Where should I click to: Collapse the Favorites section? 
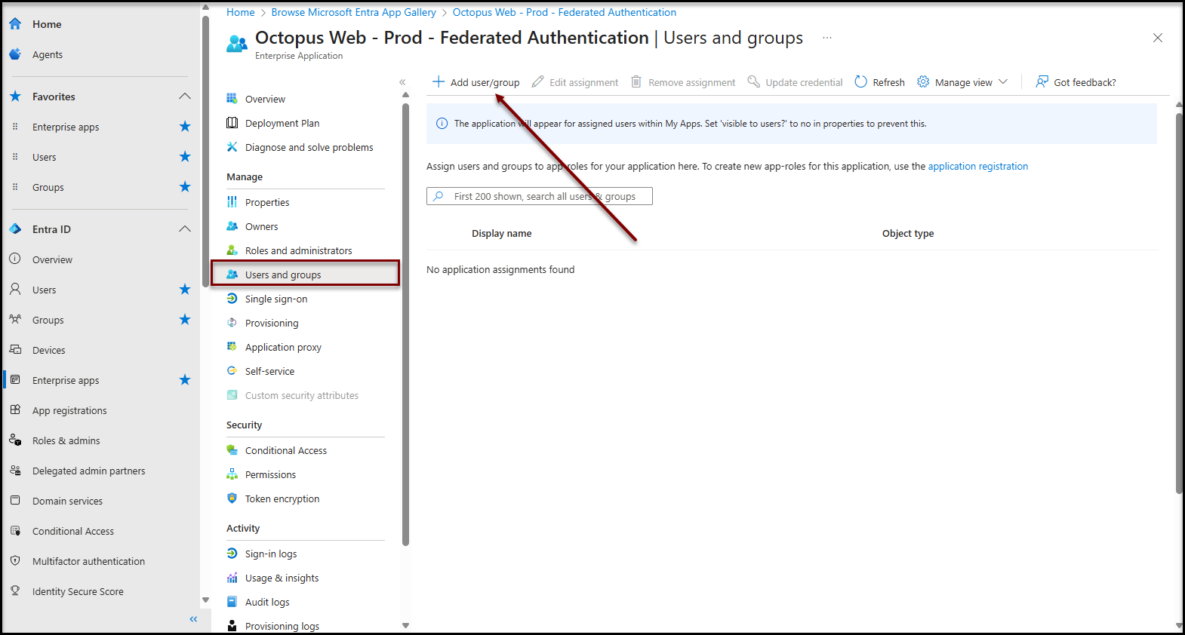(x=185, y=97)
